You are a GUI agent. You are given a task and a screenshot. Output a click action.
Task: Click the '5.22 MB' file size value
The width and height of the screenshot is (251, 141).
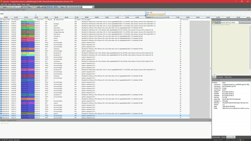pyautogui.click(x=224, y=97)
